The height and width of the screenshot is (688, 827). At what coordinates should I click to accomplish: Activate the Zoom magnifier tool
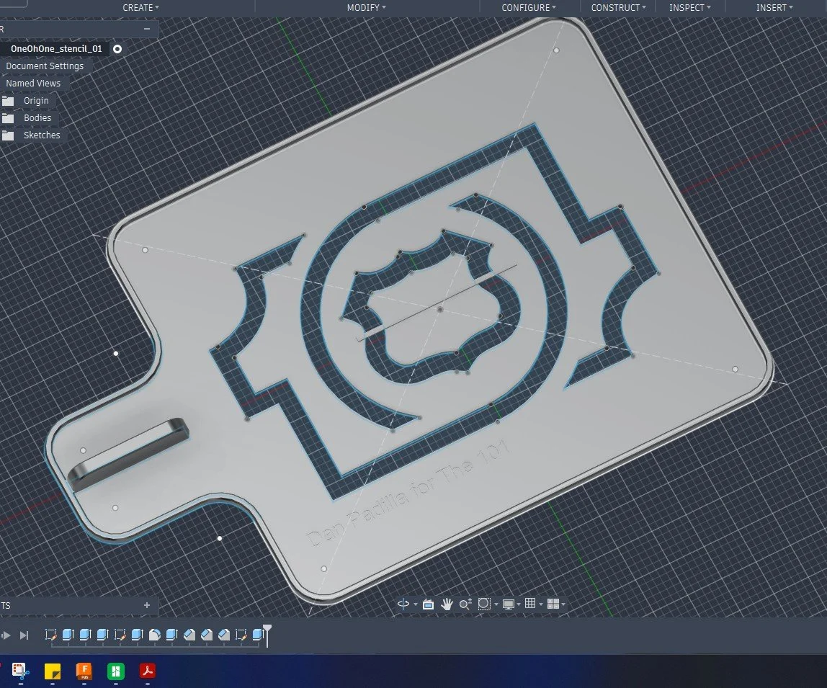tap(465, 604)
